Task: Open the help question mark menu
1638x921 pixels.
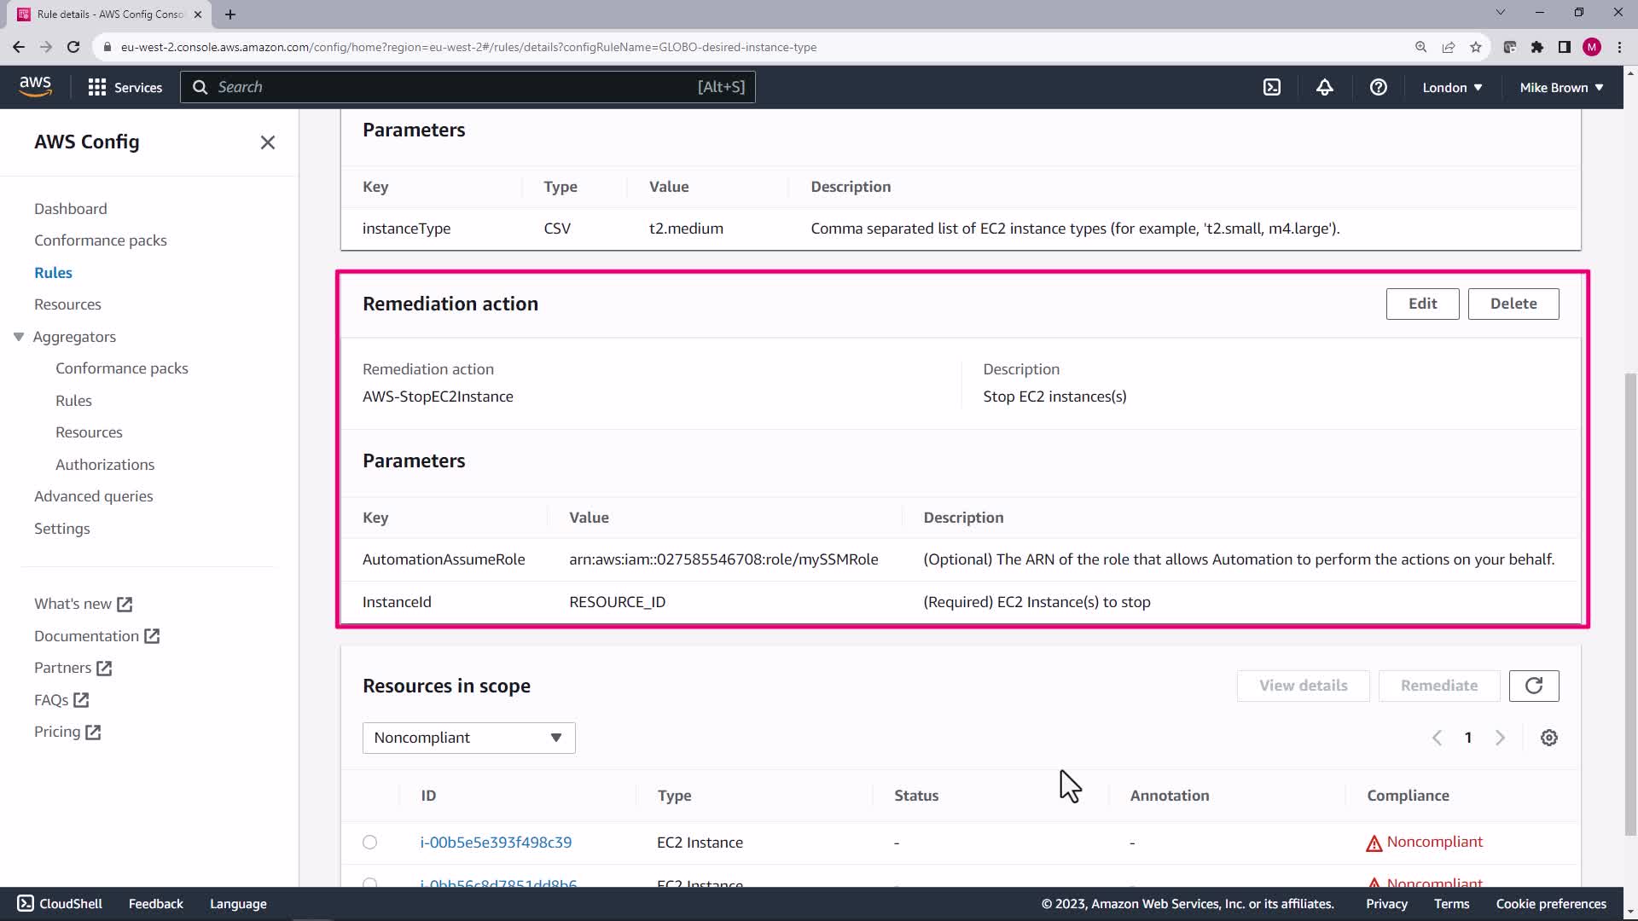Action: pos(1378,87)
